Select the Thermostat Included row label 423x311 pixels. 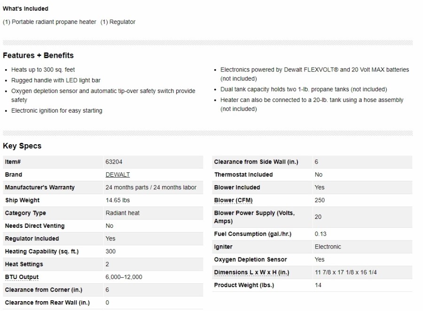[x=243, y=175]
